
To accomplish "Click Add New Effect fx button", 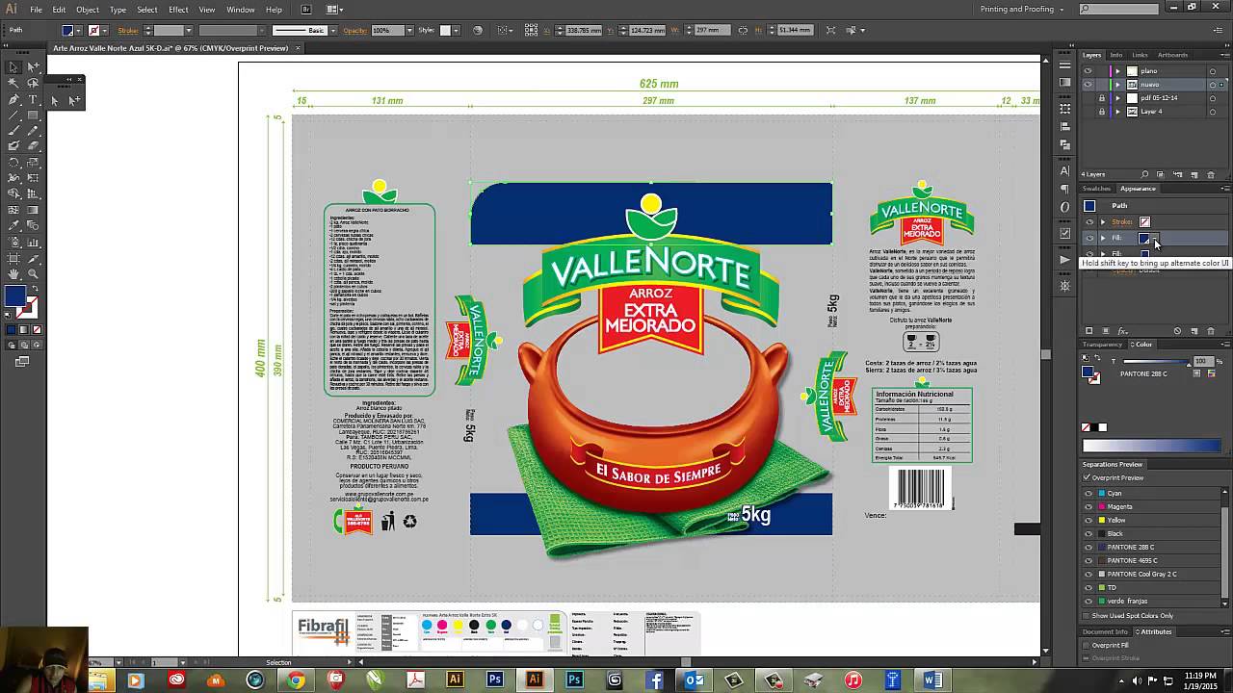I will click(x=1122, y=331).
